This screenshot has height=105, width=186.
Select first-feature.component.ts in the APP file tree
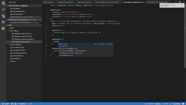click(24, 42)
